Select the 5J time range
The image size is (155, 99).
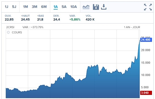point(14,7)
